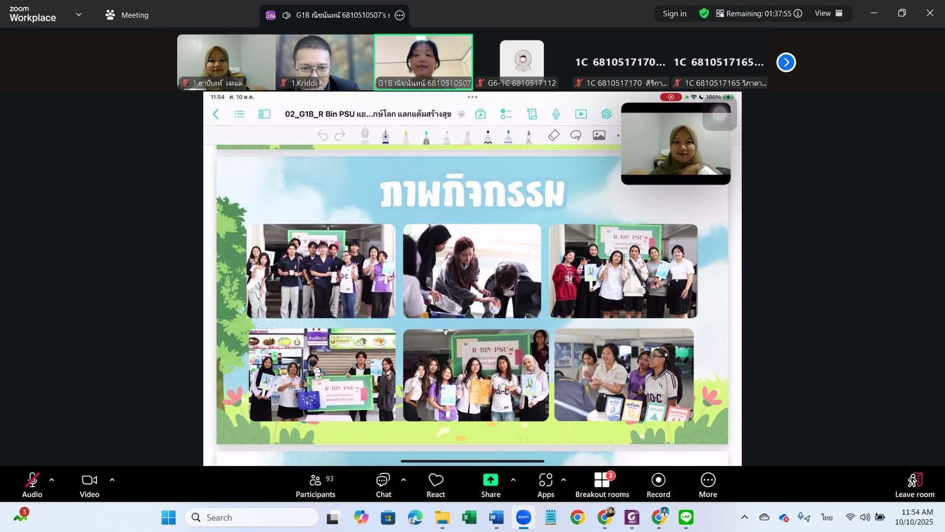This screenshot has height=532, width=945.
Task: Click the Sign in button
Action: pyautogui.click(x=674, y=13)
